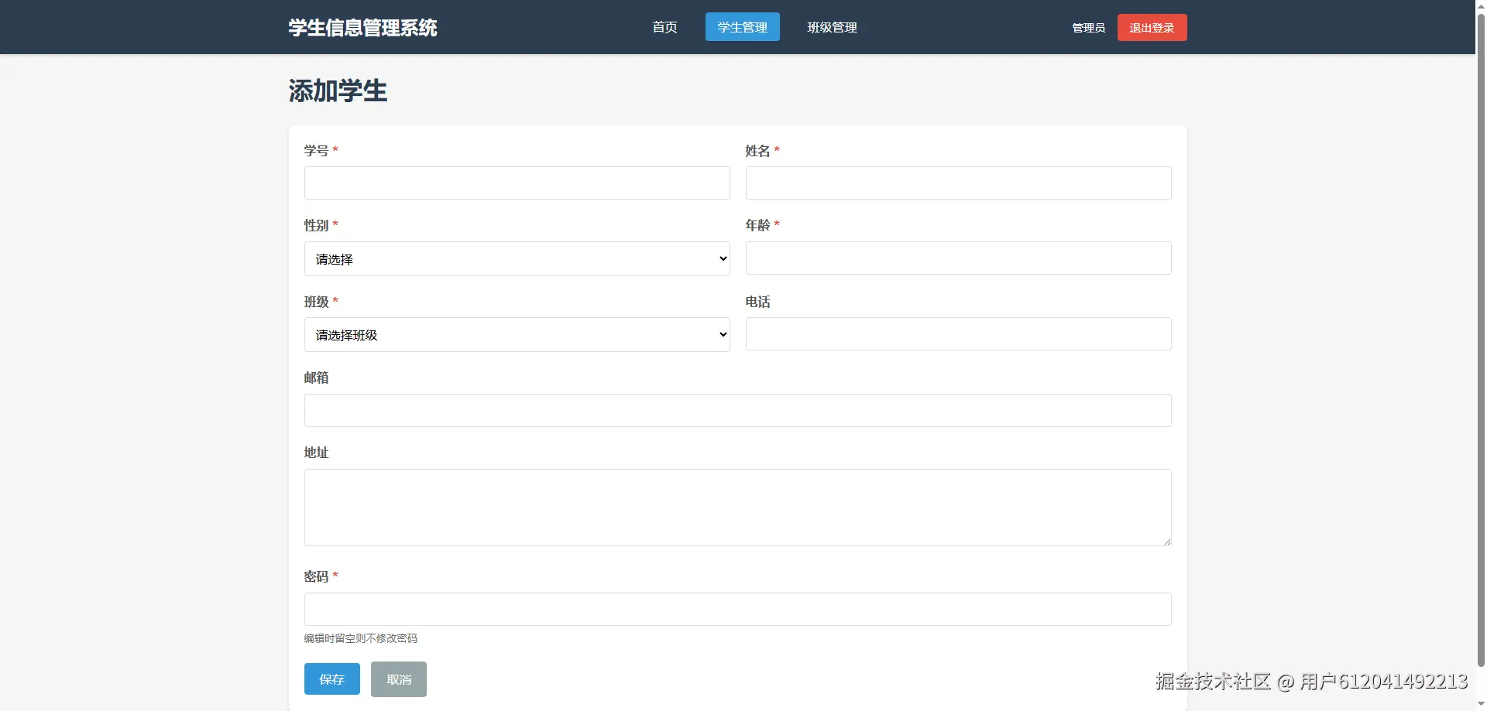Click inside the 姓名 name field
1487x711 pixels.
click(x=957, y=183)
